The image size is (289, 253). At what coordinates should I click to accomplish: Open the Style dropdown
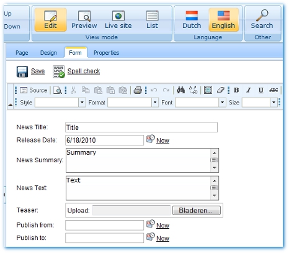[x=82, y=103]
